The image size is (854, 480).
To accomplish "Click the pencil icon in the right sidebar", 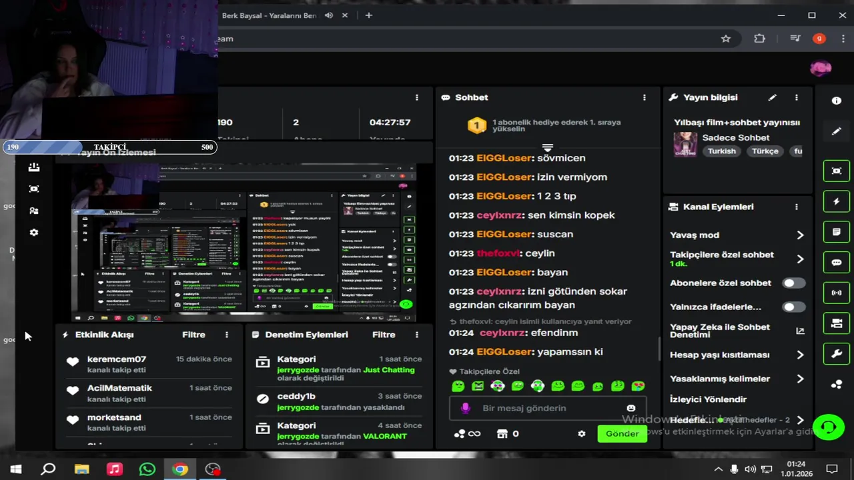I will click(837, 131).
